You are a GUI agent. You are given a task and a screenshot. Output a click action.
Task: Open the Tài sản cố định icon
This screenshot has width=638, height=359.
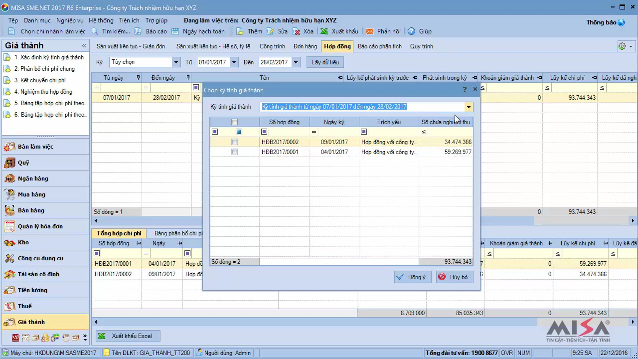click(10, 274)
